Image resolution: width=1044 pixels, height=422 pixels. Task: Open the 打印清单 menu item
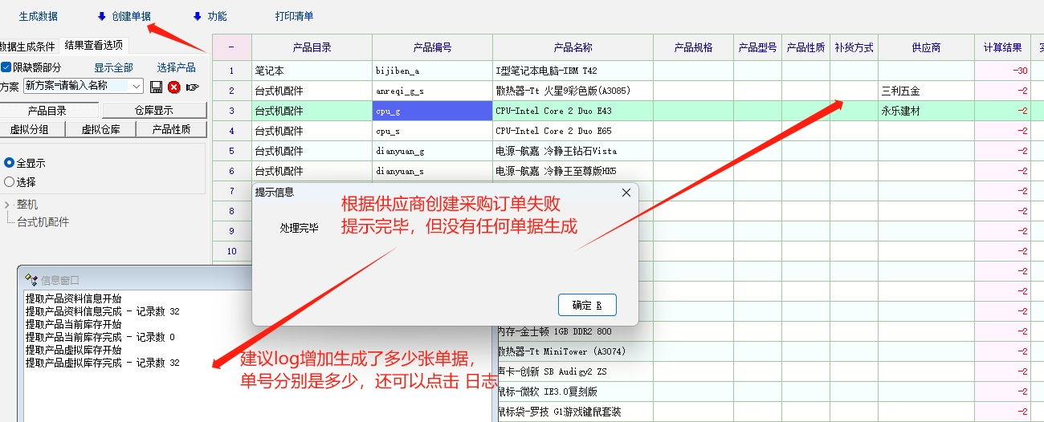[294, 16]
